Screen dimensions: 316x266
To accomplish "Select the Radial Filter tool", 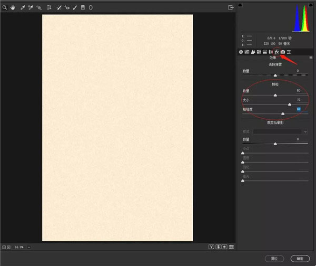I will tap(90, 8).
